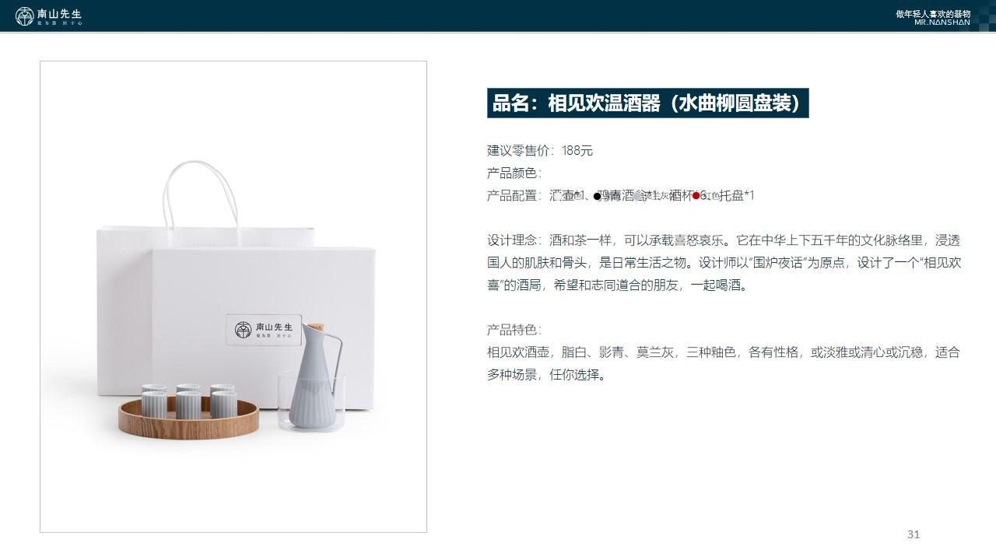Click the 产品颜色 label
The width and height of the screenshot is (996, 560).
click(514, 173)
